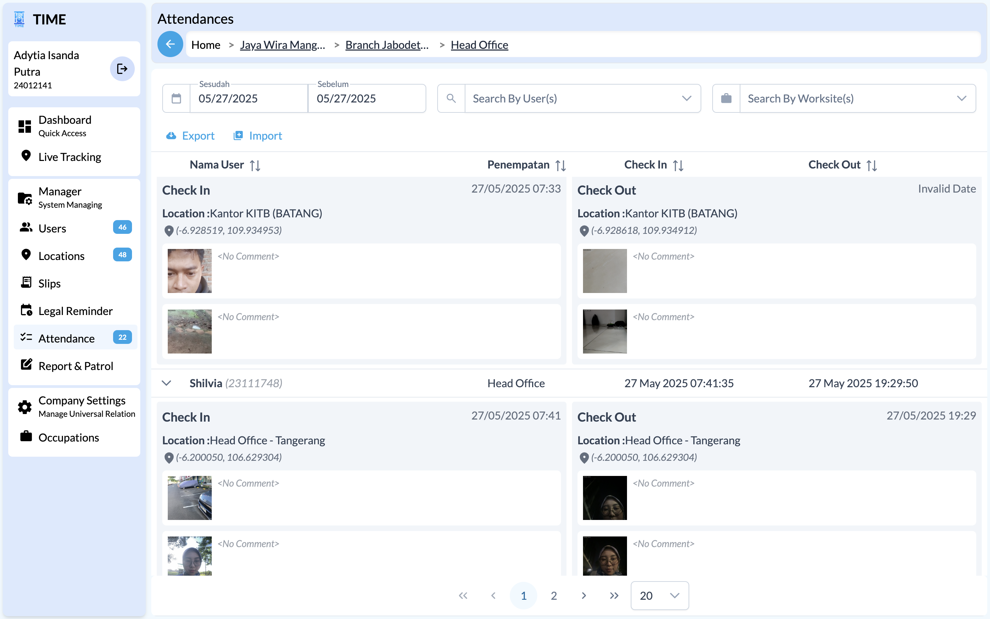Open Live Tracking in the sidebar
Image resolution: width=990 pixels, height=619 pixels.
point(69,157)
